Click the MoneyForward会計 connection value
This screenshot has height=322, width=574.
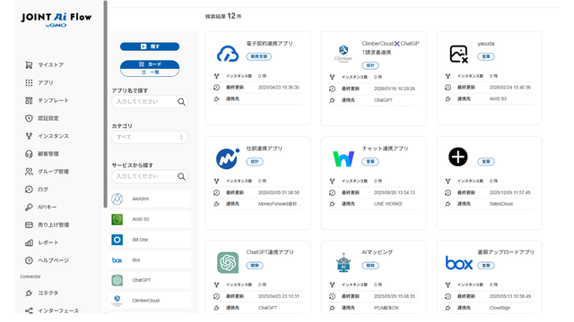click(280, 204)
